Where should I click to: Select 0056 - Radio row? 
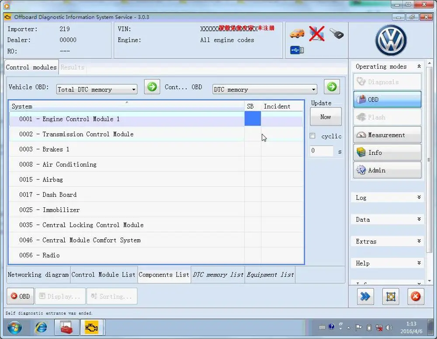click(156, 255)
